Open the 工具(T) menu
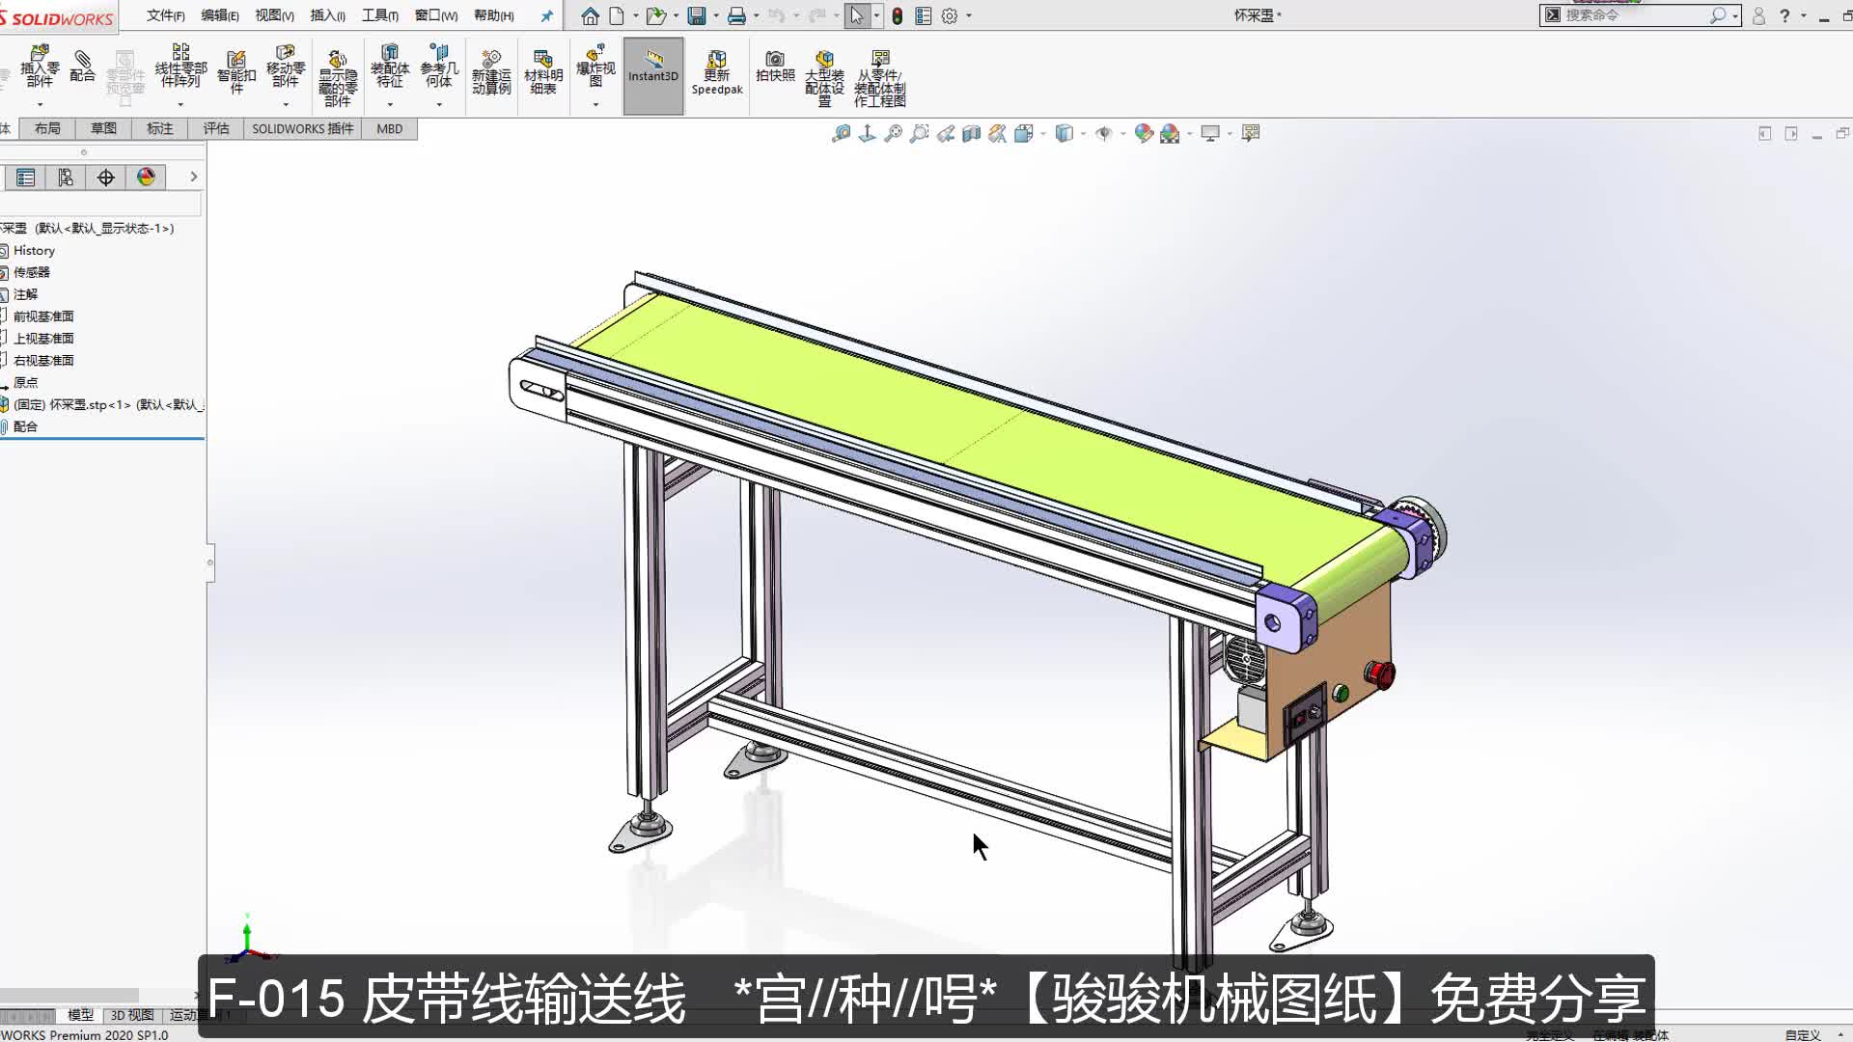The width and height of the screenshot is (1853, 1042). (380, 15)
